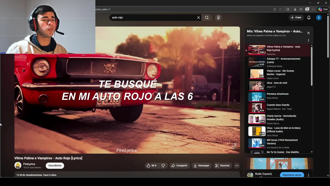
Task: Restore down the browser window
Action: 318,3
